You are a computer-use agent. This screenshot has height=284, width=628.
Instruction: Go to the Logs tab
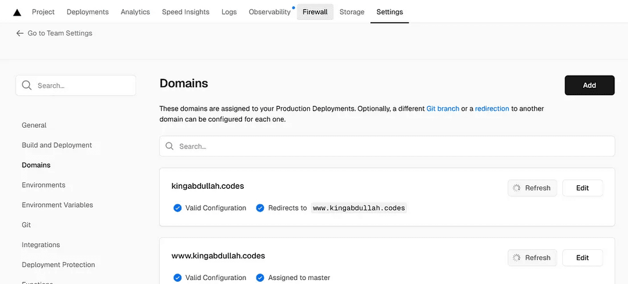pyautogui.click(x=229, y=12)
